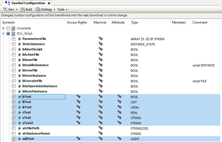Click the LREAL type cell

pos(135,107)
